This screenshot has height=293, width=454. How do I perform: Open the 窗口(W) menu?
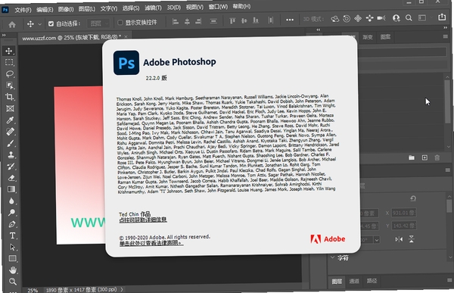(218, 6)
